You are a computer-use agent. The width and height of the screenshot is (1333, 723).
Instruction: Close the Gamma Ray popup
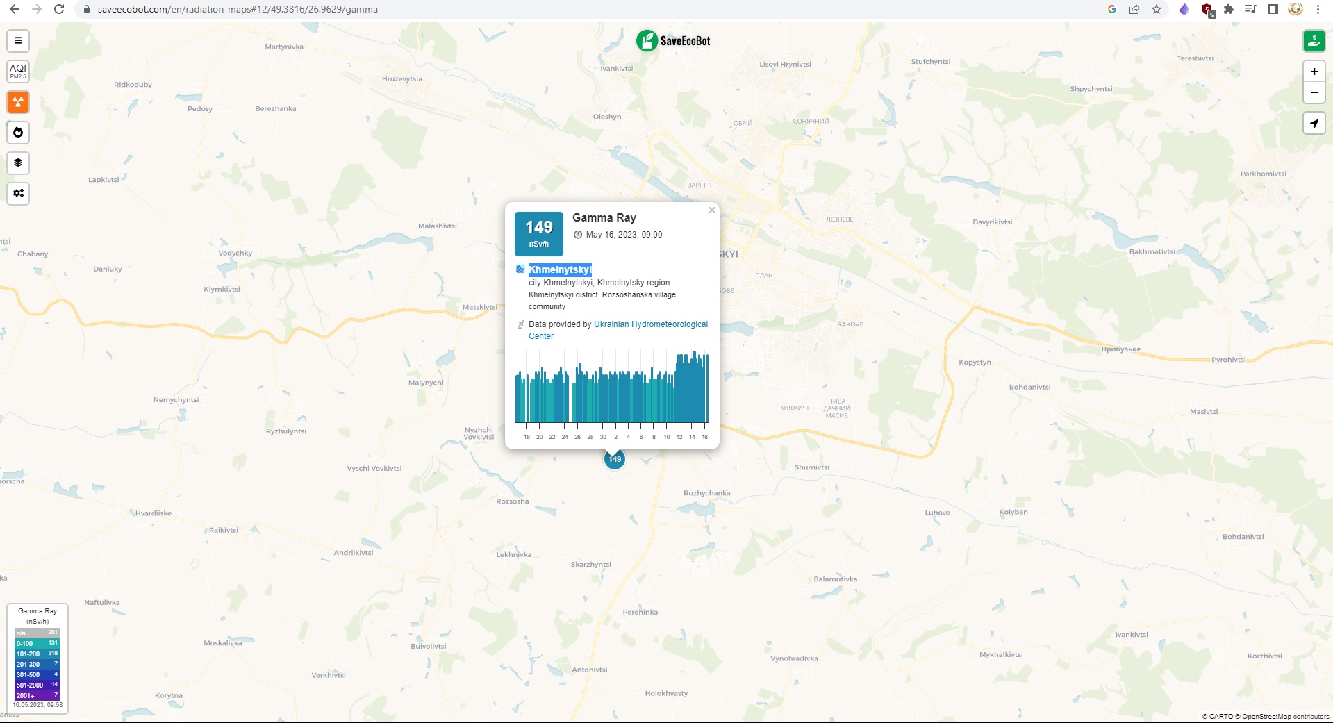coord(711,210)
